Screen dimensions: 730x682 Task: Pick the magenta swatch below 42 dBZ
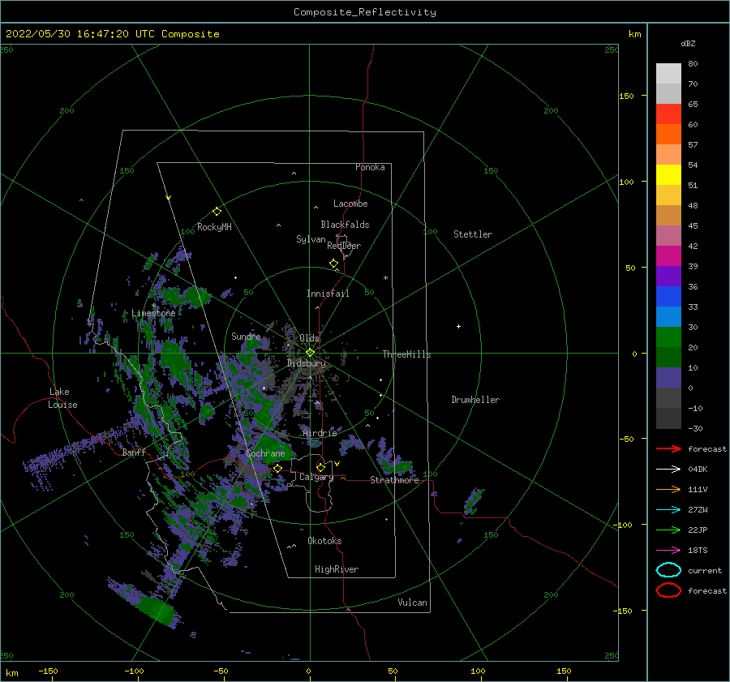tap(668, 256)
